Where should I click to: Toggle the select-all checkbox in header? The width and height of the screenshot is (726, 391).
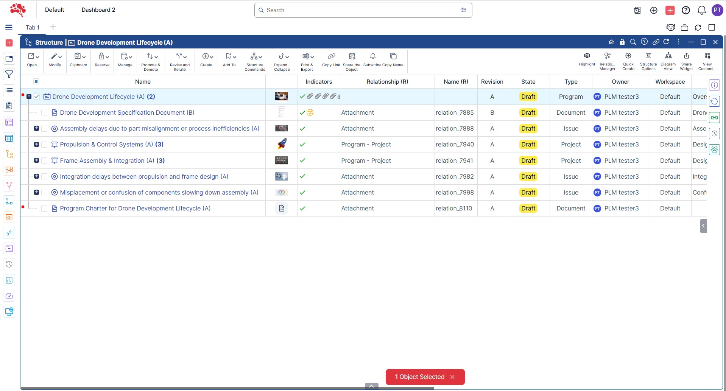point(36,81)
